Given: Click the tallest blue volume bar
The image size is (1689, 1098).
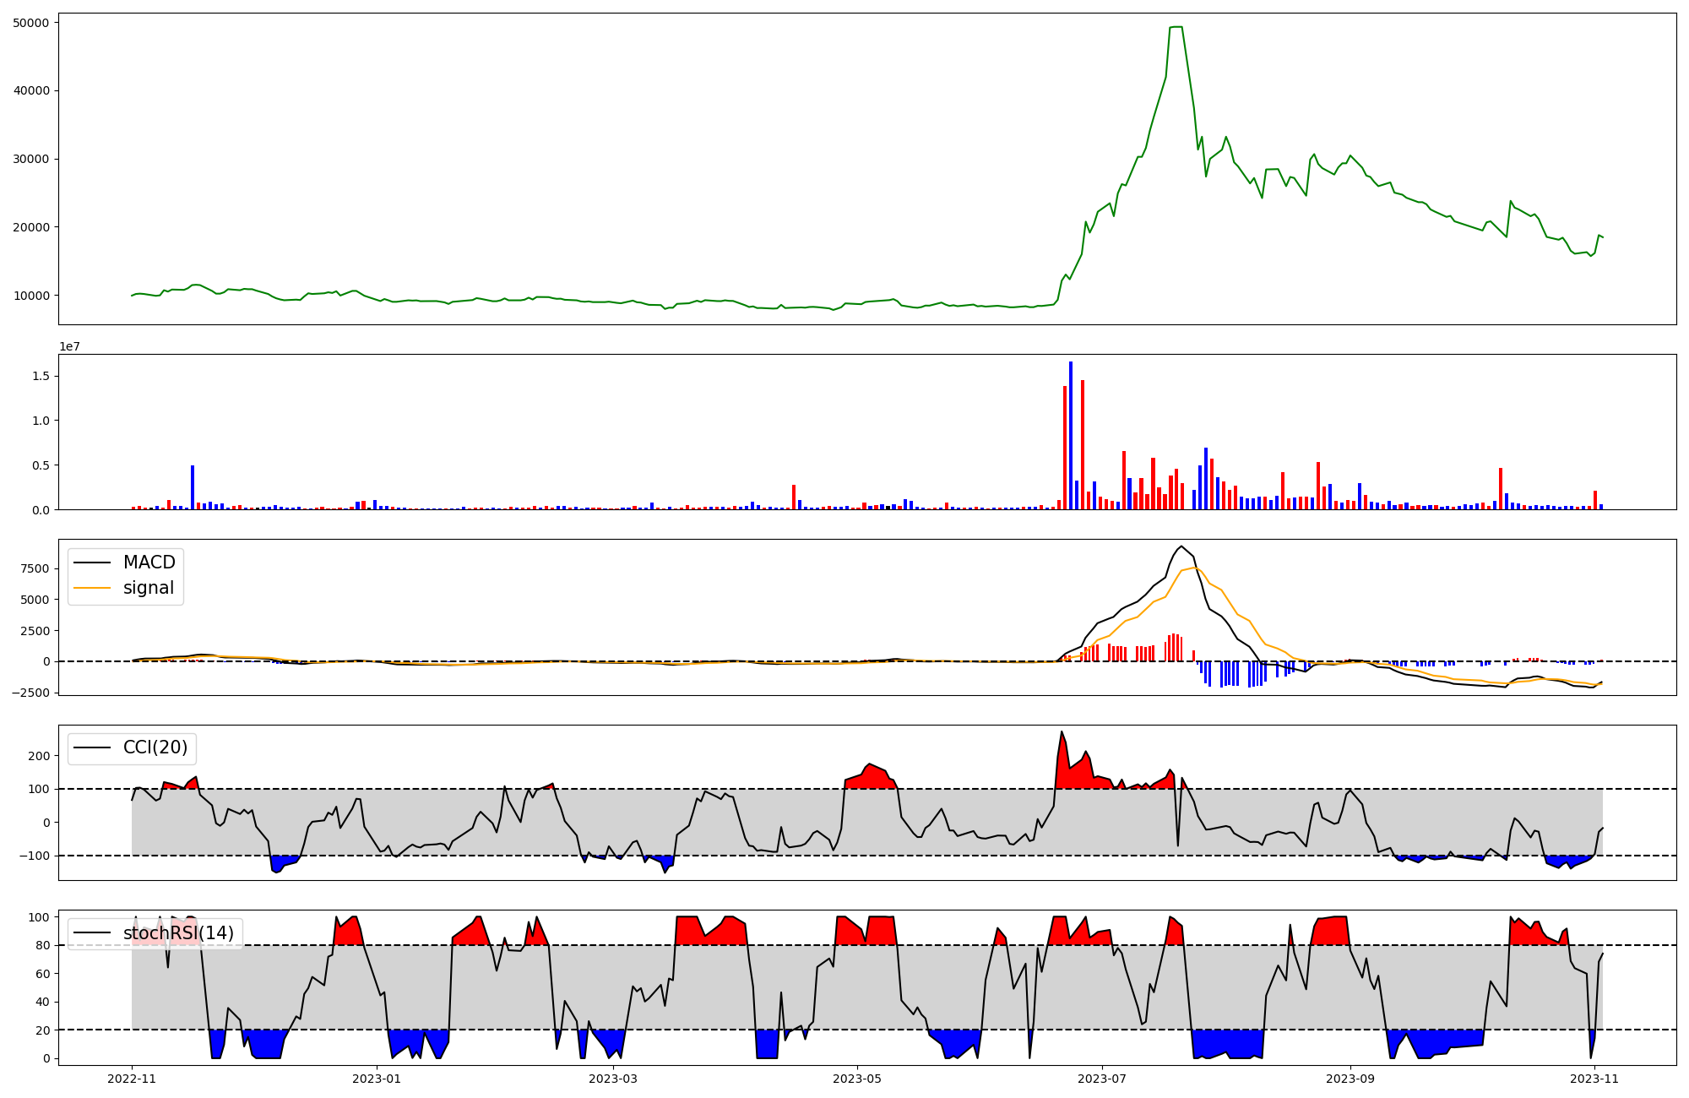Looking at the screenshot, I should coord(1071,435).
